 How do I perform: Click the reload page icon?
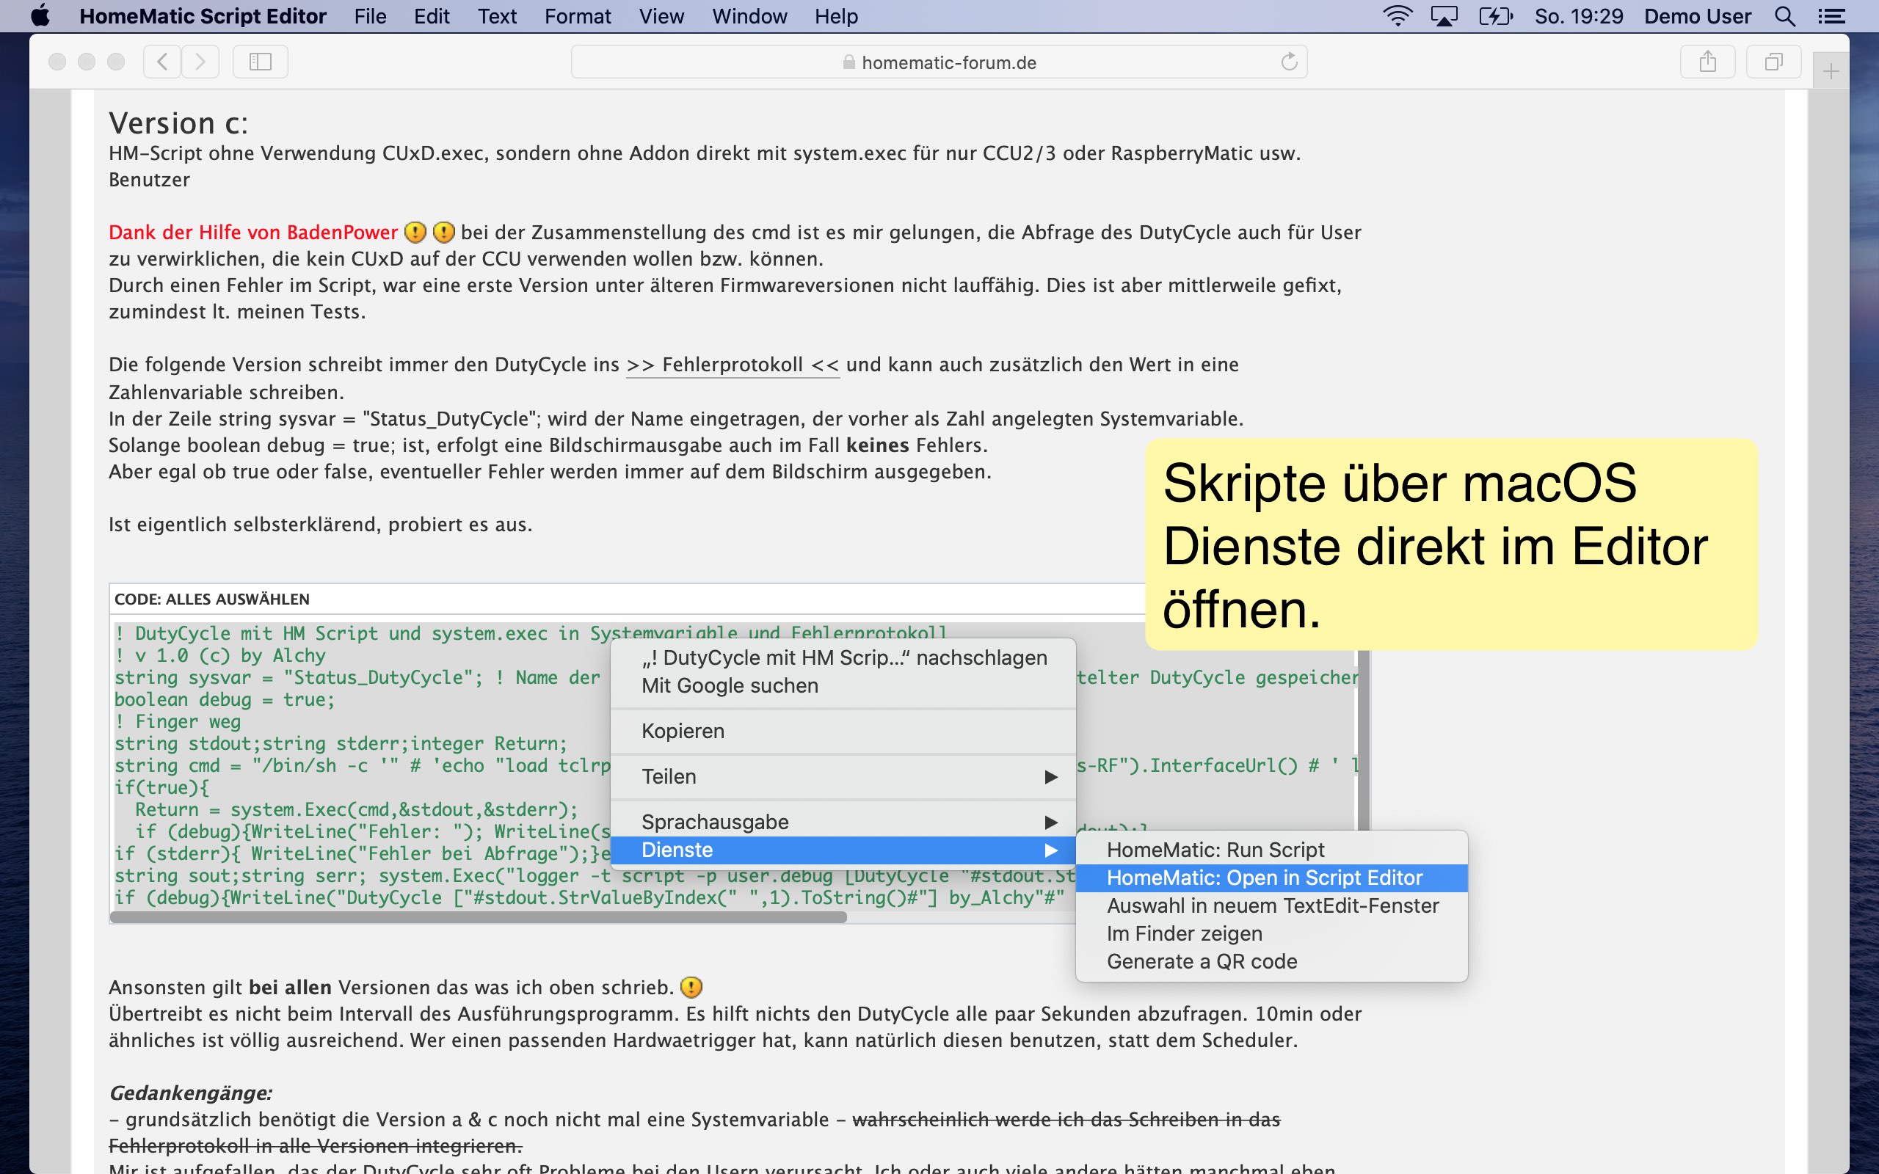tap(1289, 62)
